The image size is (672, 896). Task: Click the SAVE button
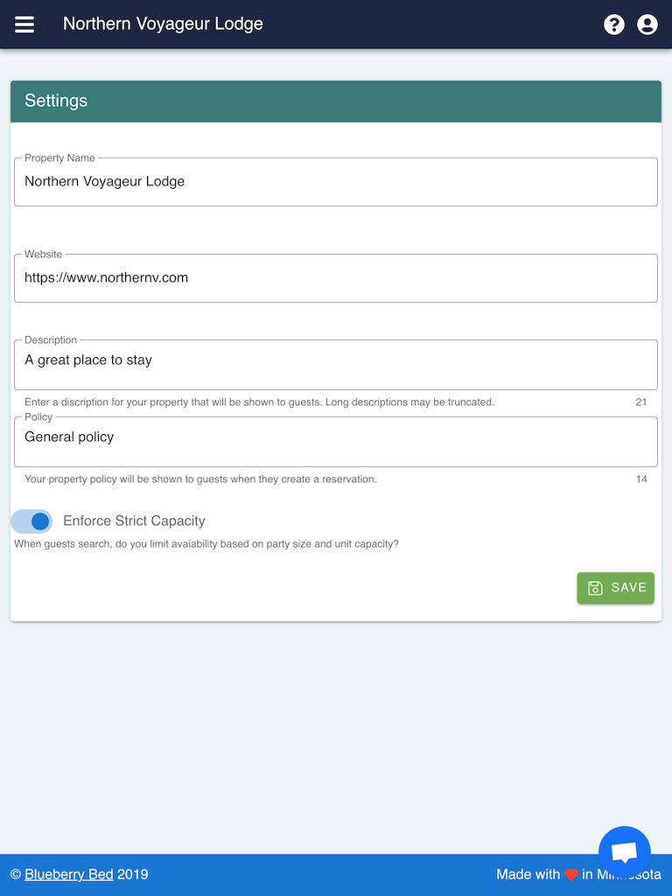click(615, 588)
